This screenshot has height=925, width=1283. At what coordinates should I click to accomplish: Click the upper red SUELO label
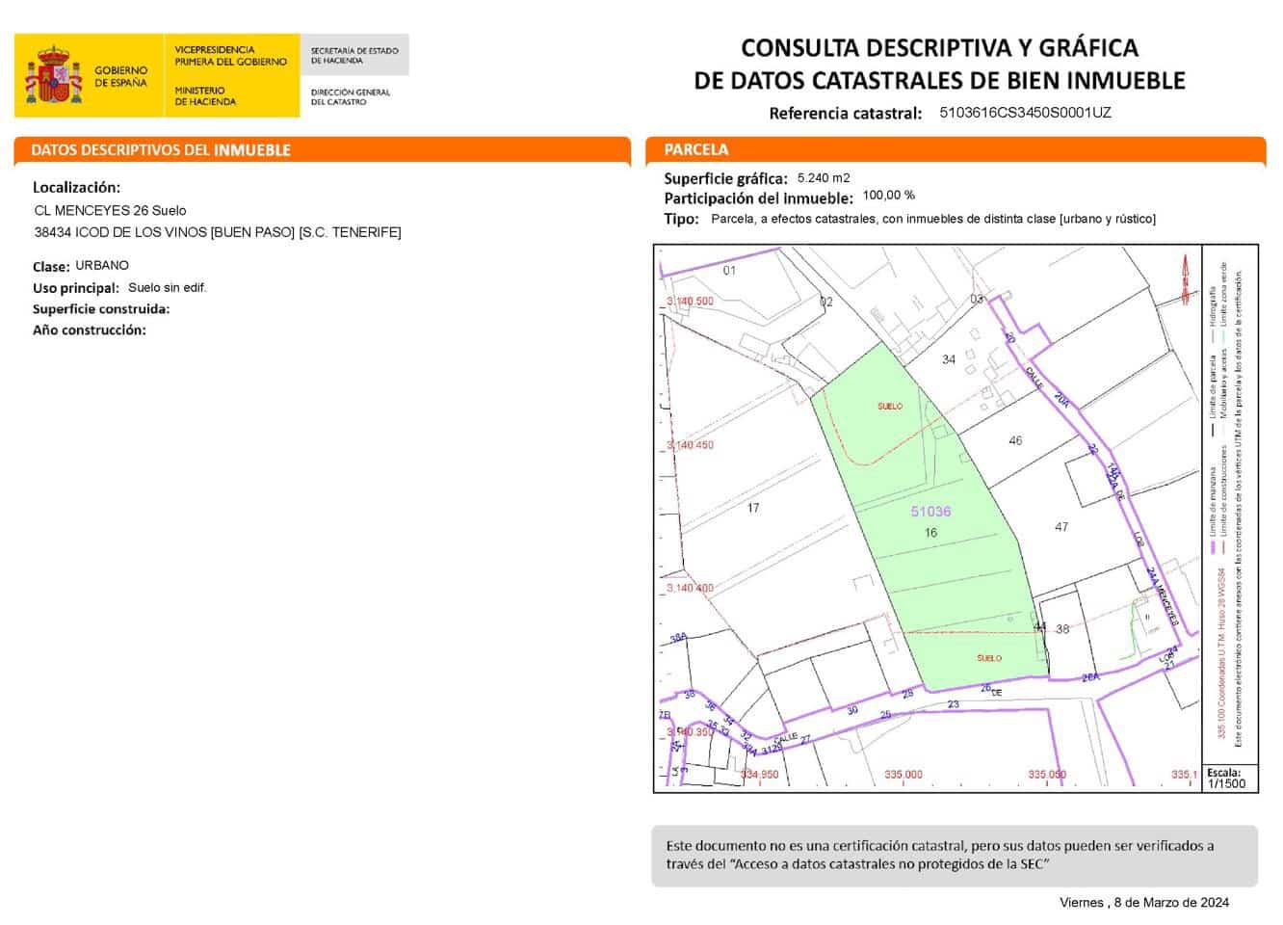[891, 406]
